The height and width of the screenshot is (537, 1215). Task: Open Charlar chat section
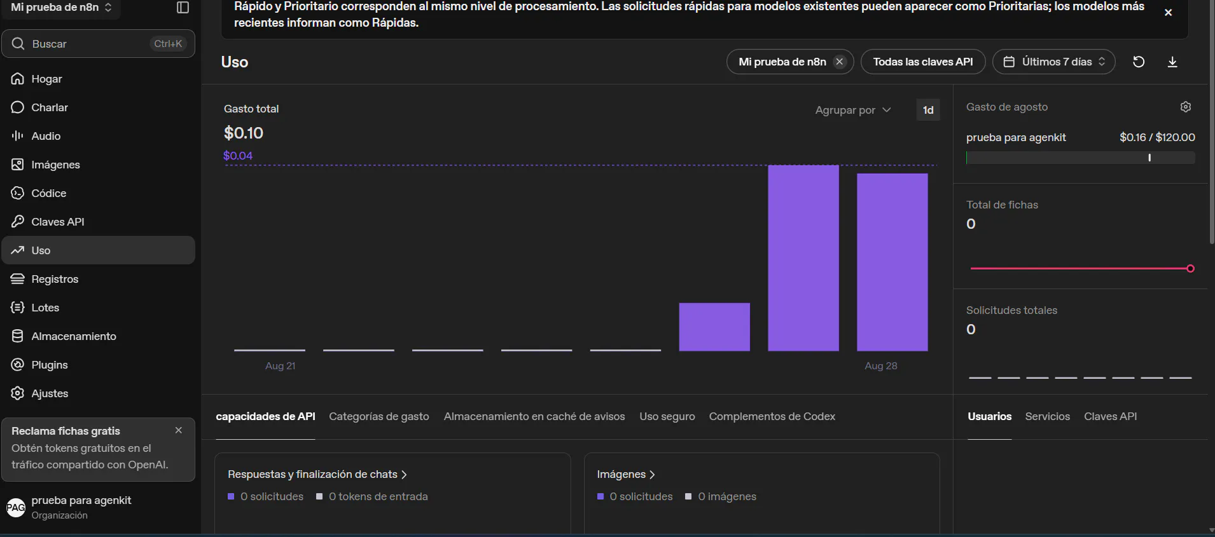pyautogui.click(x=98, y=107)
